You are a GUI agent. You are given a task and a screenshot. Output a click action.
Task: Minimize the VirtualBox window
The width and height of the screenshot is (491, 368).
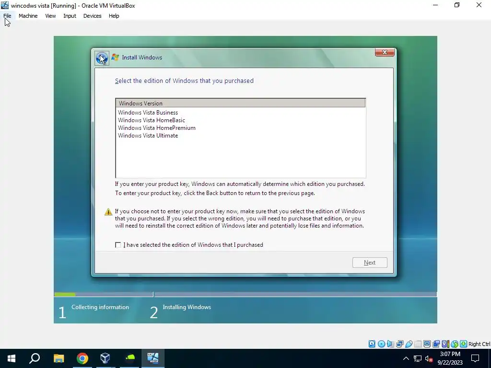pos(435,5)
